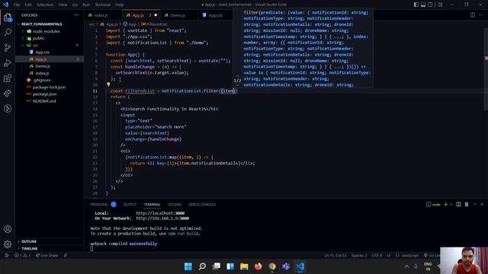
Task: Open README.md in the explorer tree
Action: [x=44, y=101]
